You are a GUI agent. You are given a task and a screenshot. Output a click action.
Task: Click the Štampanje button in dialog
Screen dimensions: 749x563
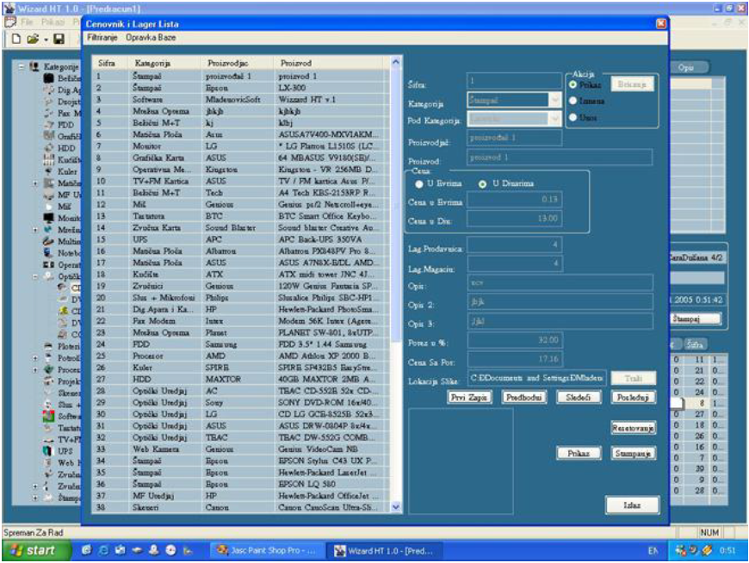[633, 453]
